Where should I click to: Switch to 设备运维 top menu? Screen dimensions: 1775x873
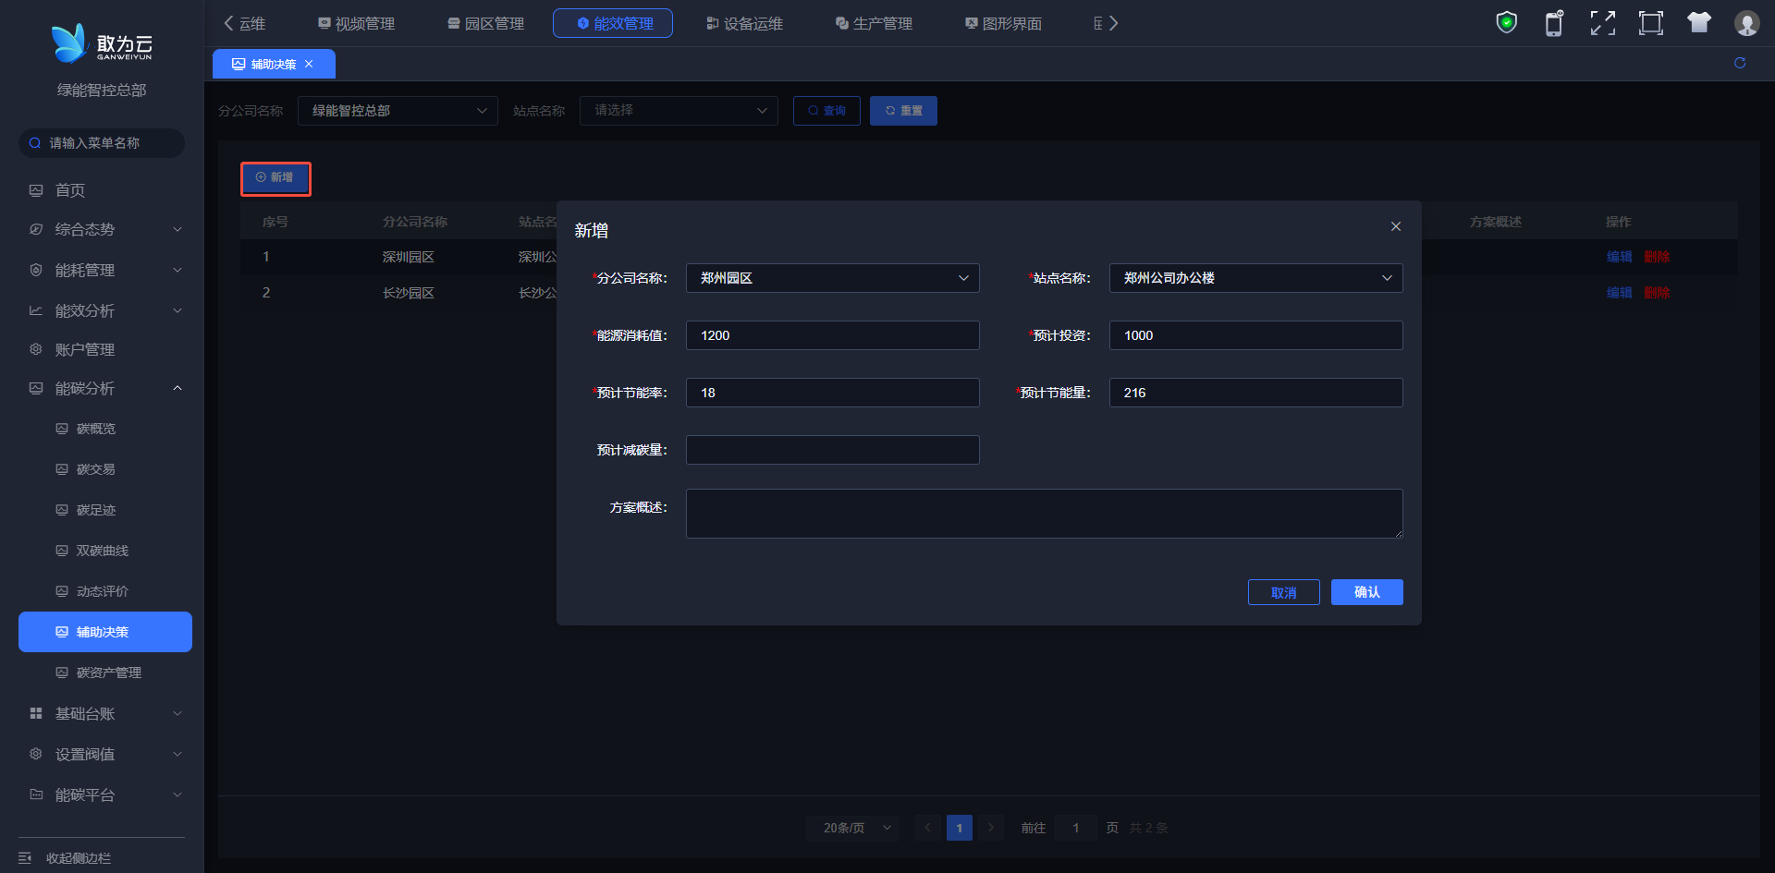coord(744,24)
